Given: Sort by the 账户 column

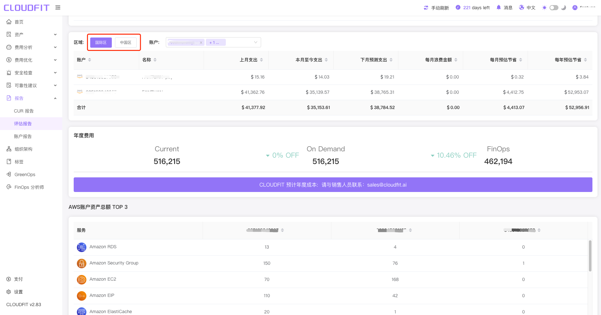Looking at the screenshot, I should 90,60.
